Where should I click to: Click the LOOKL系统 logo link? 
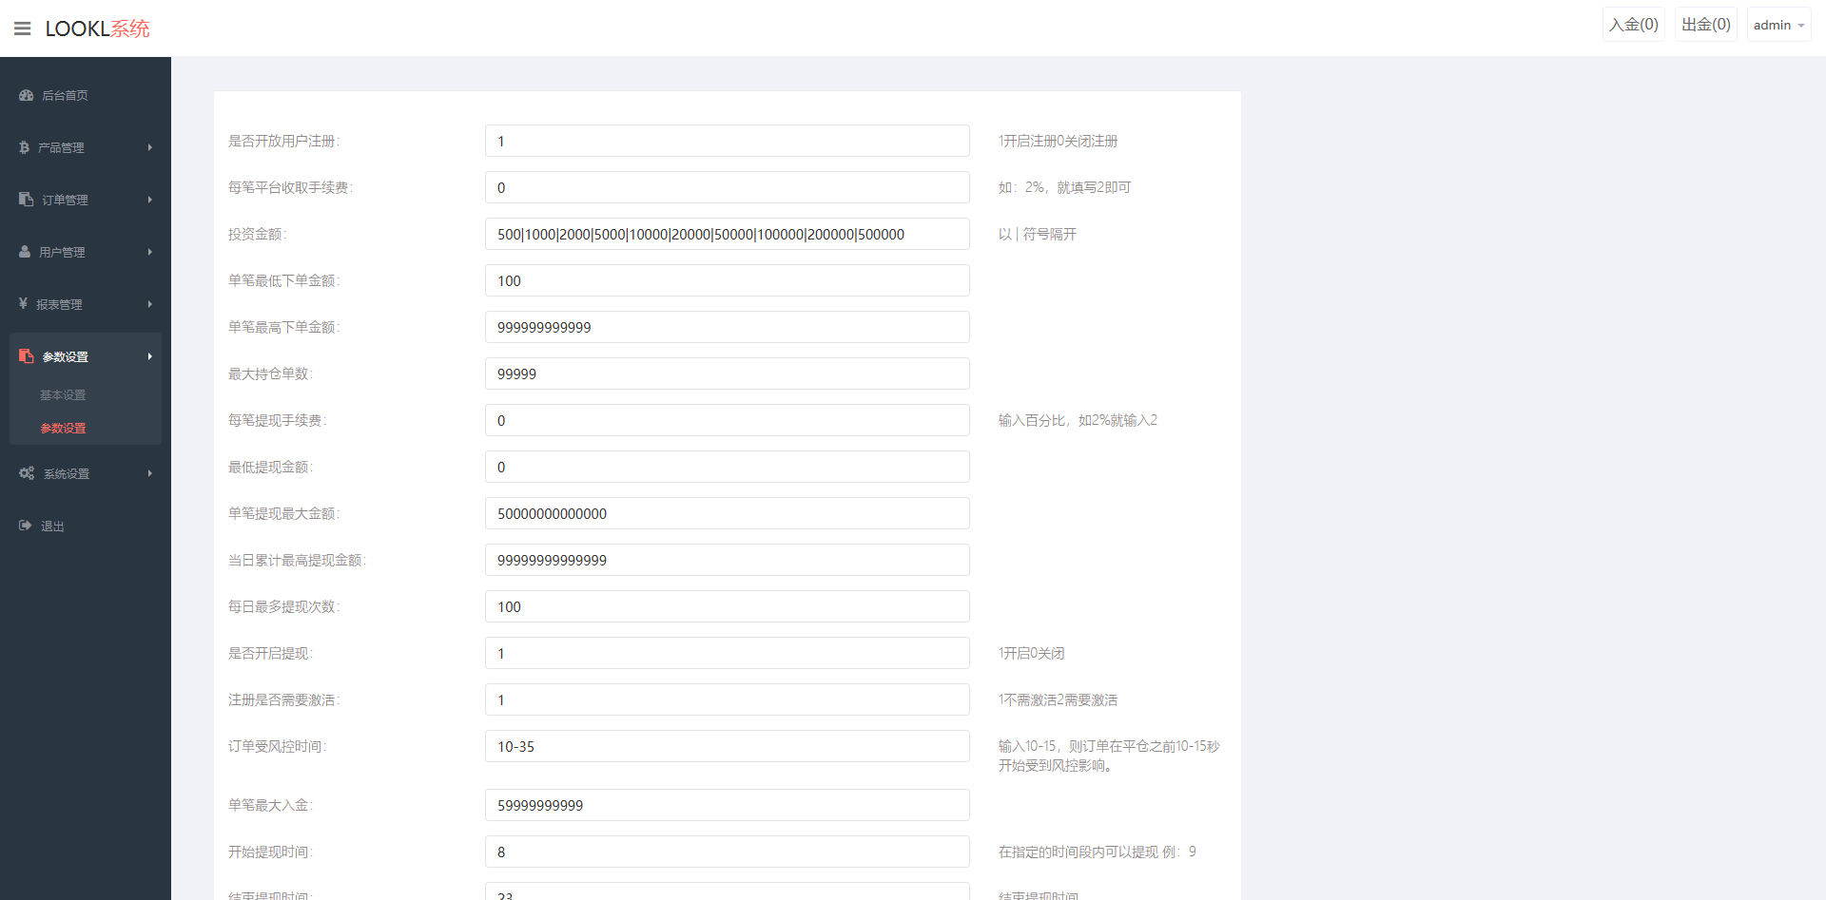coord(98,29)
